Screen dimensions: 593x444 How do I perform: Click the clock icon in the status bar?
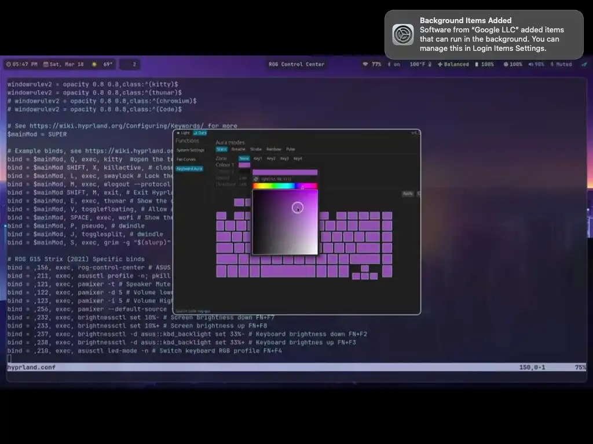click(9, 64)
